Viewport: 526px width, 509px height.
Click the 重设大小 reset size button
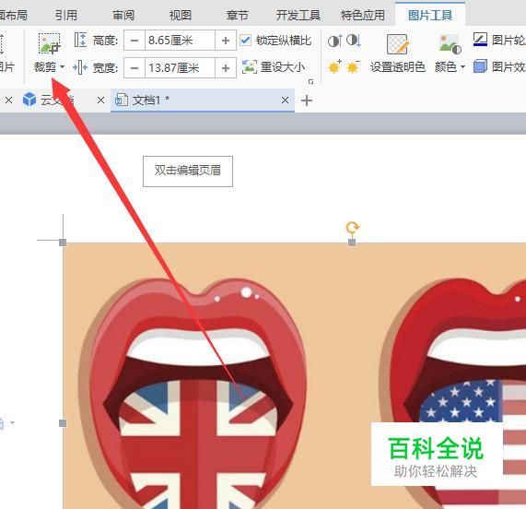point(274,67)
